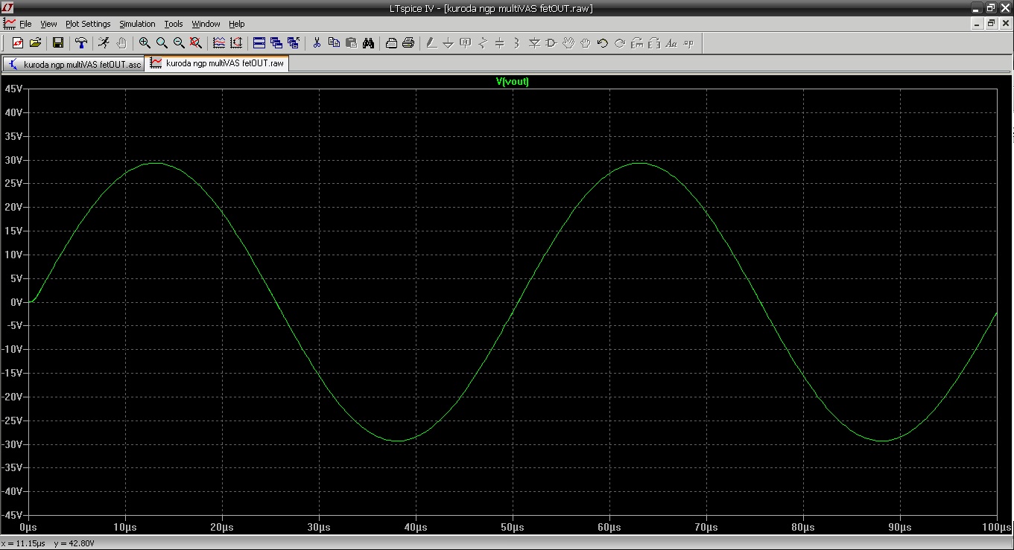Click the x = 11.15µs status bar readout
Image resolution: width=1014 pixels, height=550 pixels.
coord(25,543)
